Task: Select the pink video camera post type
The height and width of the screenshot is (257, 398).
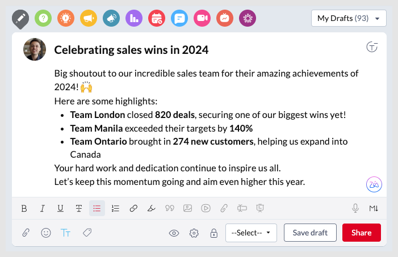Action: pos(202,18)
